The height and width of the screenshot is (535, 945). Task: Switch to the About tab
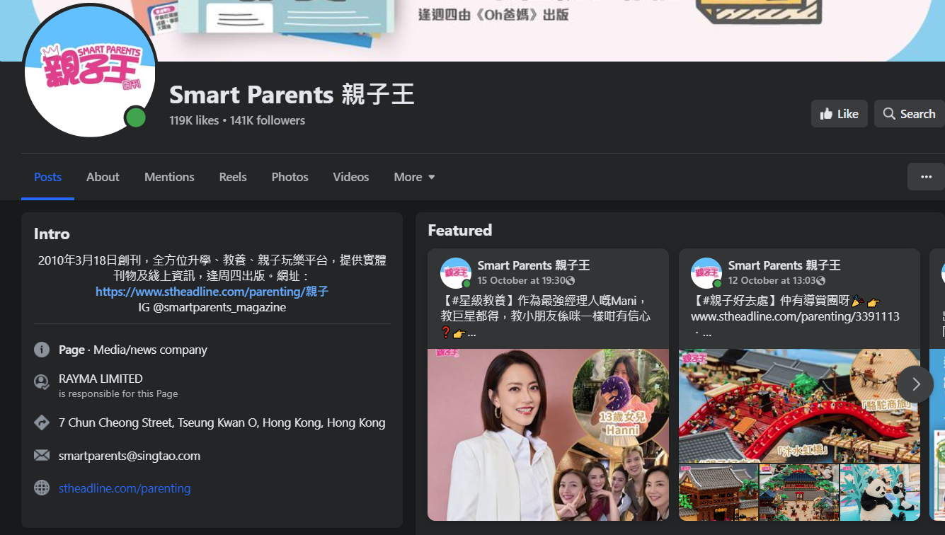(103, 177)
